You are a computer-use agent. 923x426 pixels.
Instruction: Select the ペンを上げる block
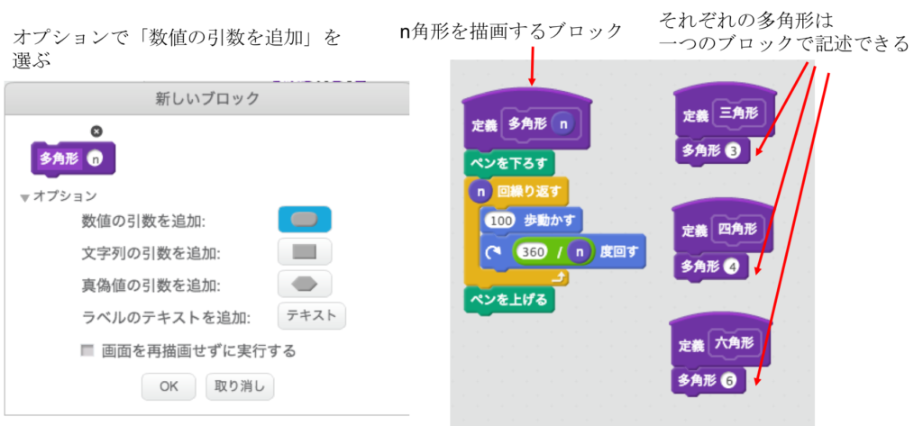pyautogui.click(x=510, y=300)
